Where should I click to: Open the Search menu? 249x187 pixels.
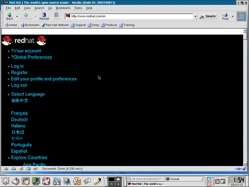coord(39,8)
